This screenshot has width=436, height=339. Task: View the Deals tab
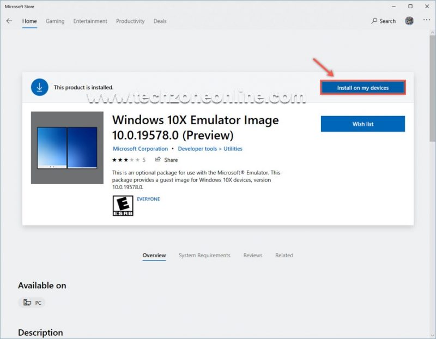[160, 21]
